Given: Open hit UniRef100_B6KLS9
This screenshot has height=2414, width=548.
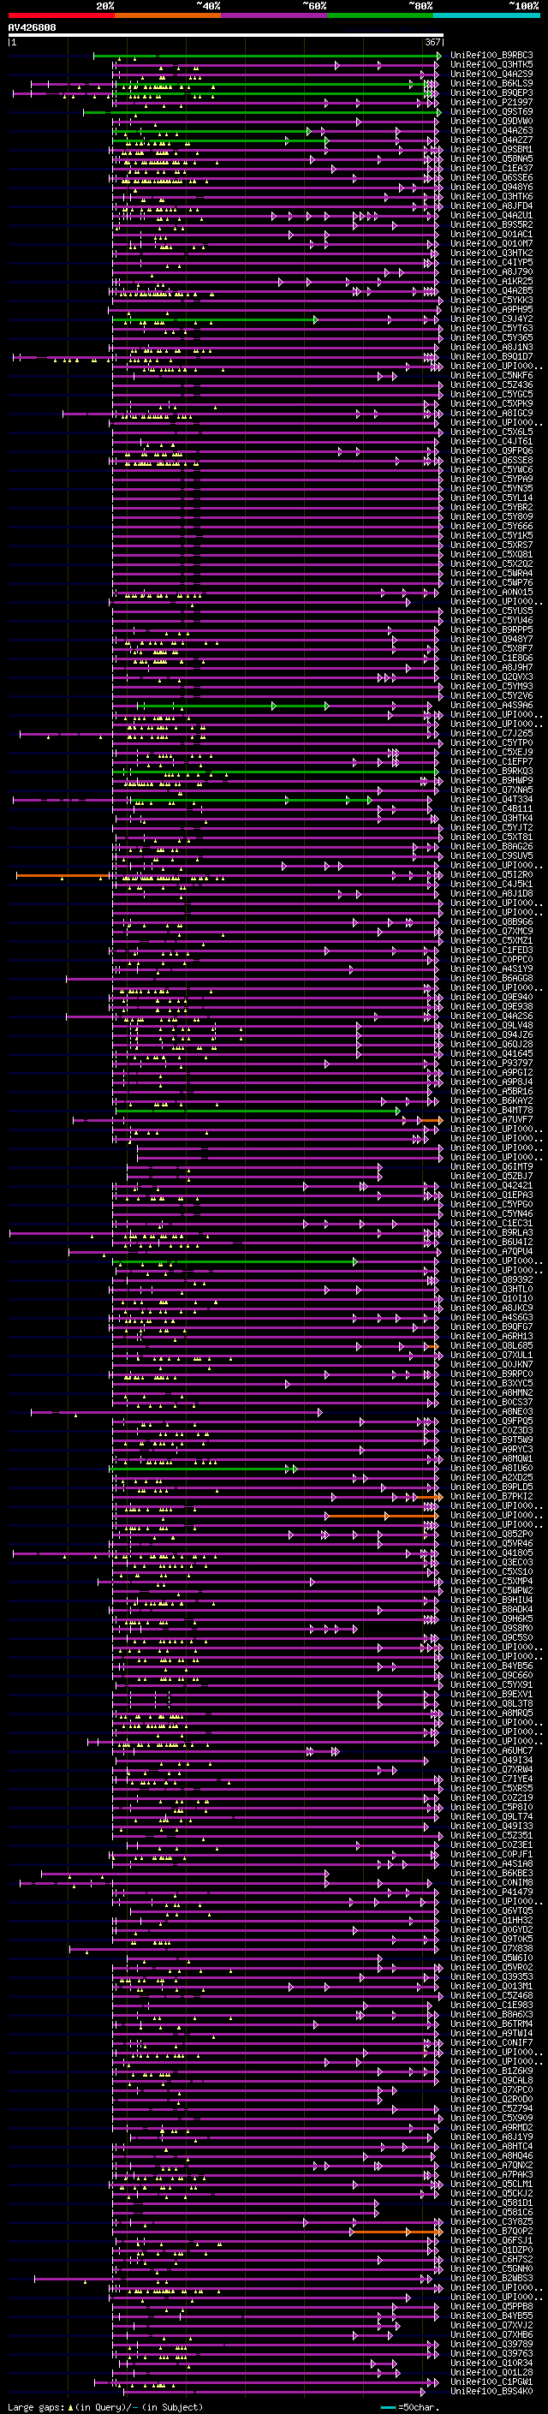Looking at the screenshot, I should pos(491,83).
